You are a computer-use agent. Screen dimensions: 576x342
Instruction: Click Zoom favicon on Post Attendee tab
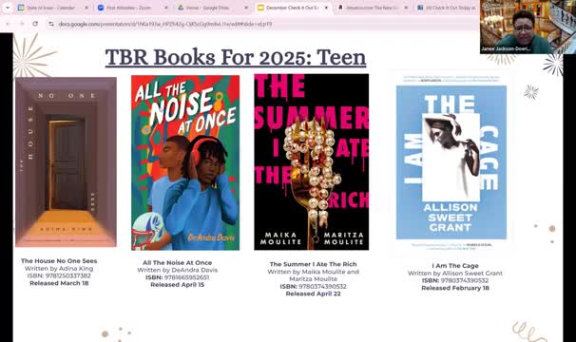[101, 8]
